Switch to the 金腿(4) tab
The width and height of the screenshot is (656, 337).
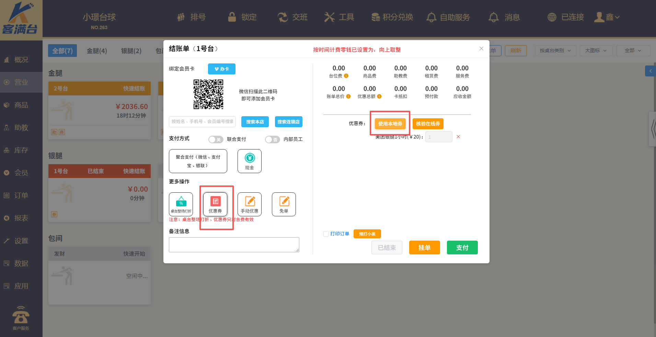coord(97,51)
